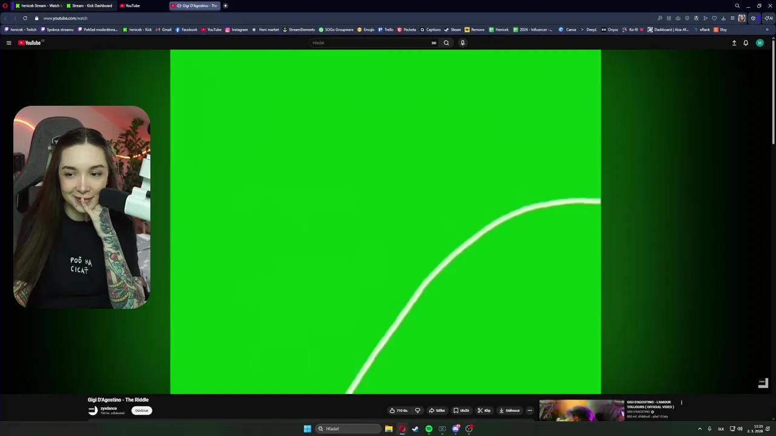Reload the page with refresh icon

[x=25, y=18]
